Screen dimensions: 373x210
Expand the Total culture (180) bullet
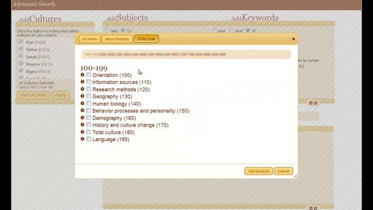pos(83,132)
